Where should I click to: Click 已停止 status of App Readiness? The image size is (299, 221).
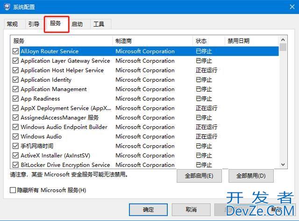[204, 99]
